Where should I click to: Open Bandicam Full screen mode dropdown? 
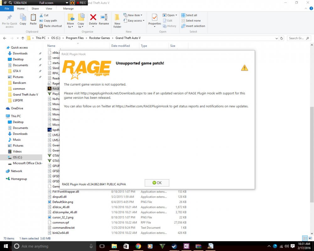tap(67, 3)
